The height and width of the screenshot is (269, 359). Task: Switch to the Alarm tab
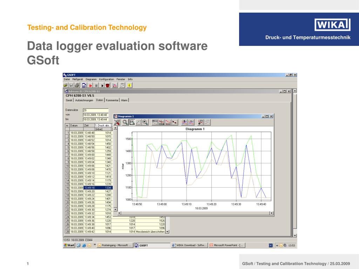click(124, 100)
